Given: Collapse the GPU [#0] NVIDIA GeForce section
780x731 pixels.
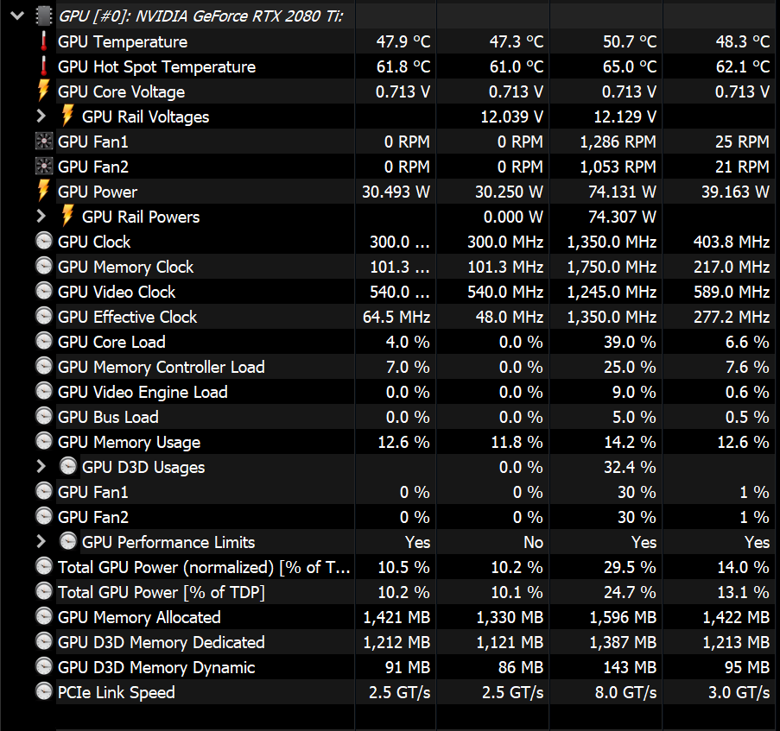Looking at the screenshot, I should pyautogui.click(x=17, y=16).
